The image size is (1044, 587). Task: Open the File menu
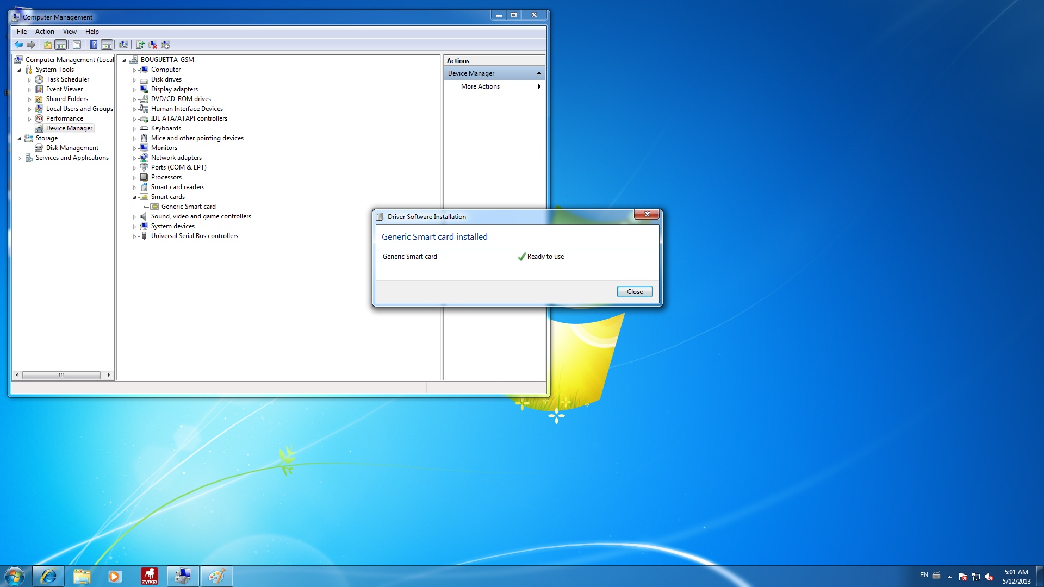click(x=22, y=32)
